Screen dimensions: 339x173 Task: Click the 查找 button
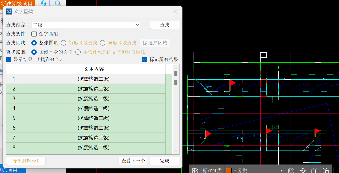165,25
